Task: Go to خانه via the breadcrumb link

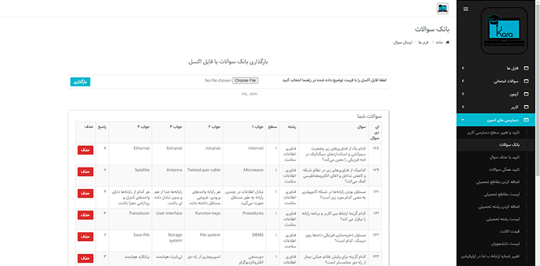Action: tap(438, 42)
